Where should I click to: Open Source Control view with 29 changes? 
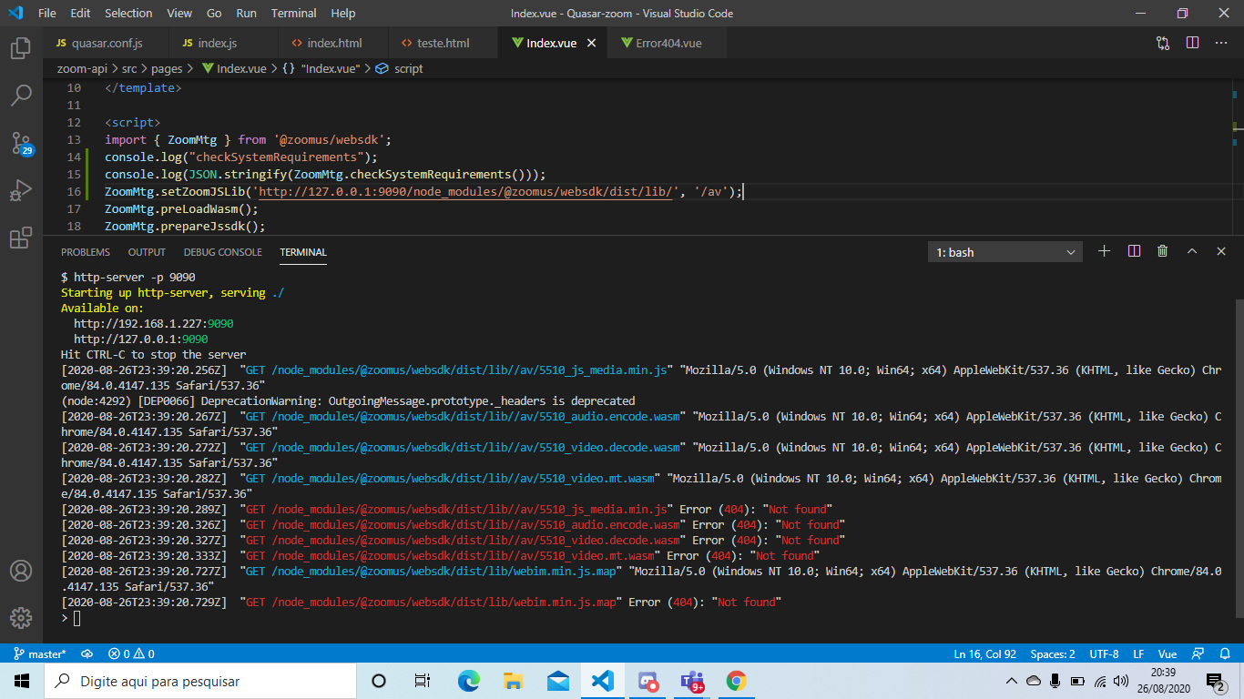click(21, 143)
